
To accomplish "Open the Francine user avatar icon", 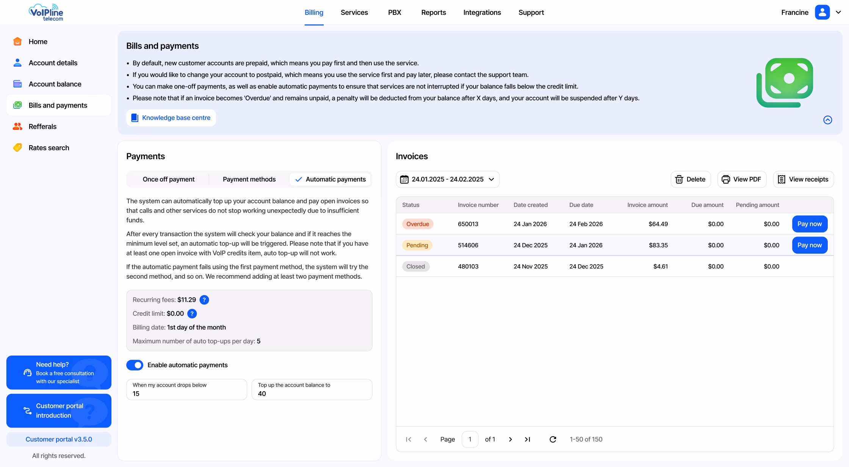I will [x=822, y=12].
